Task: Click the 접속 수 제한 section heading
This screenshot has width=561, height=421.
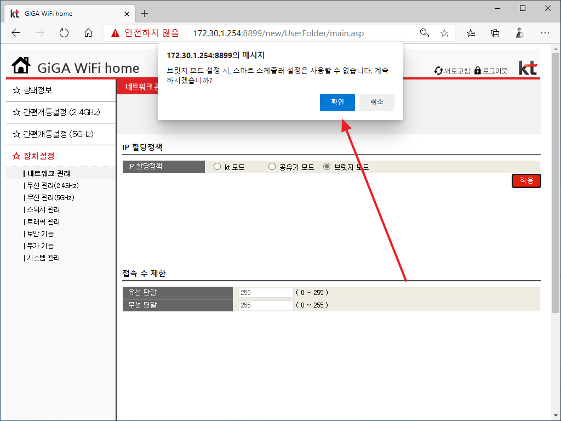Action: coord(144,274)
